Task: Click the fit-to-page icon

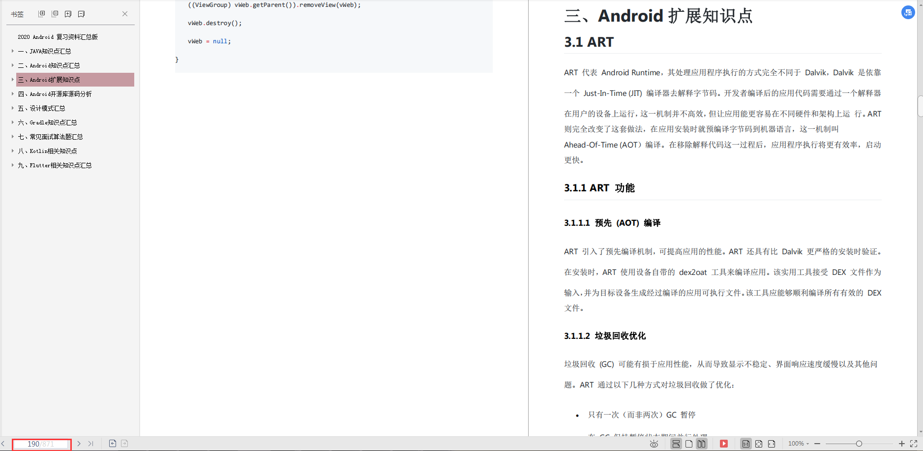Action: (759, 444)
